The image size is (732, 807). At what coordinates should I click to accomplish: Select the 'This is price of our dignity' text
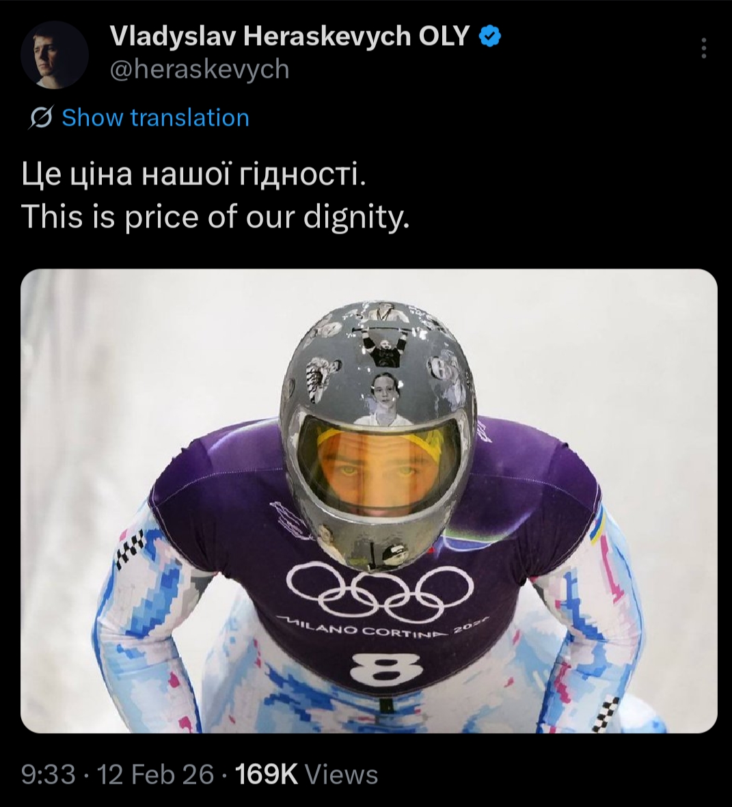click(x=216, y=216)
